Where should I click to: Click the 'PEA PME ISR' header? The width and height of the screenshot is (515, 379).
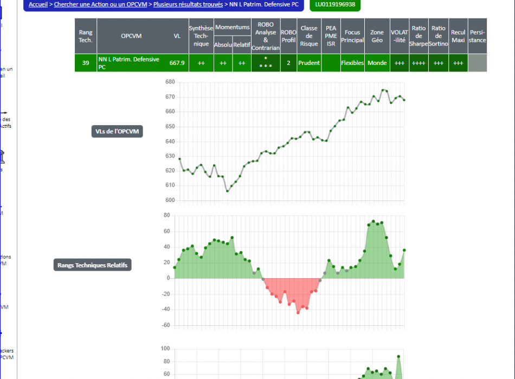(x=331, y=36)
